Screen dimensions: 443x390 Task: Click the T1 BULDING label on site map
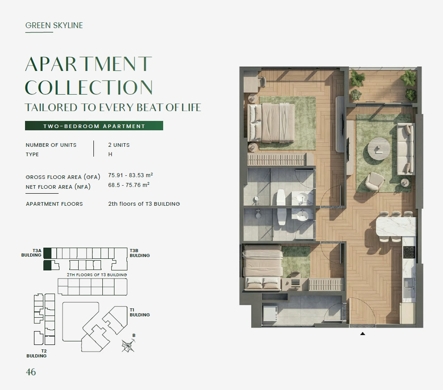(x=140, y=312)
